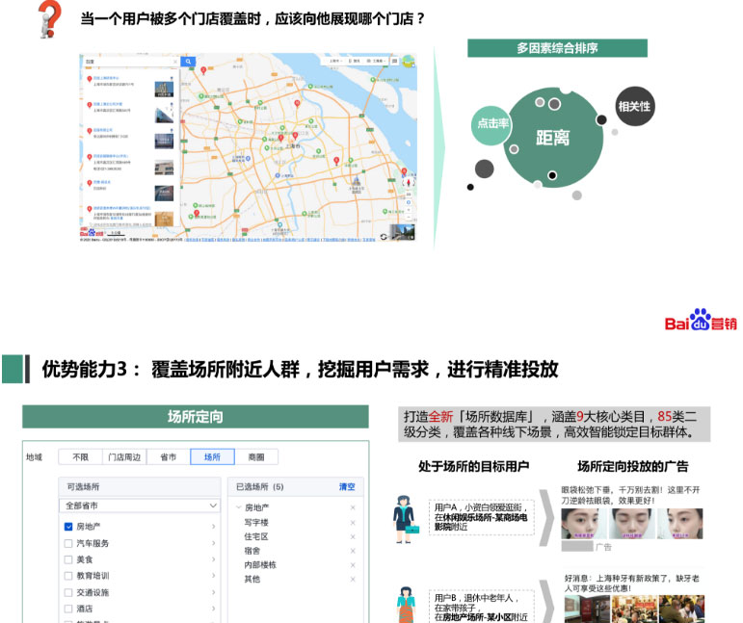The height and width of the screenshot is (623, 743).
Task: Select the 门店周边 region tab
Action: coord(124,457)
